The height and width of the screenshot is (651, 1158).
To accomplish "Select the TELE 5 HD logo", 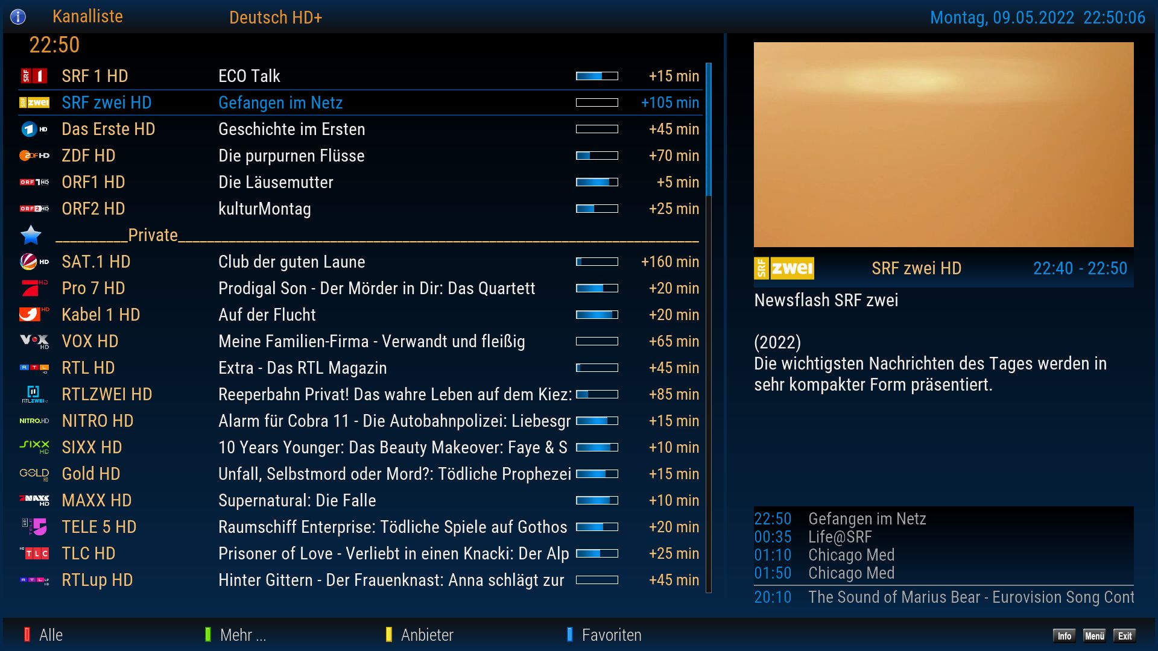I will (x=35, y=527).
